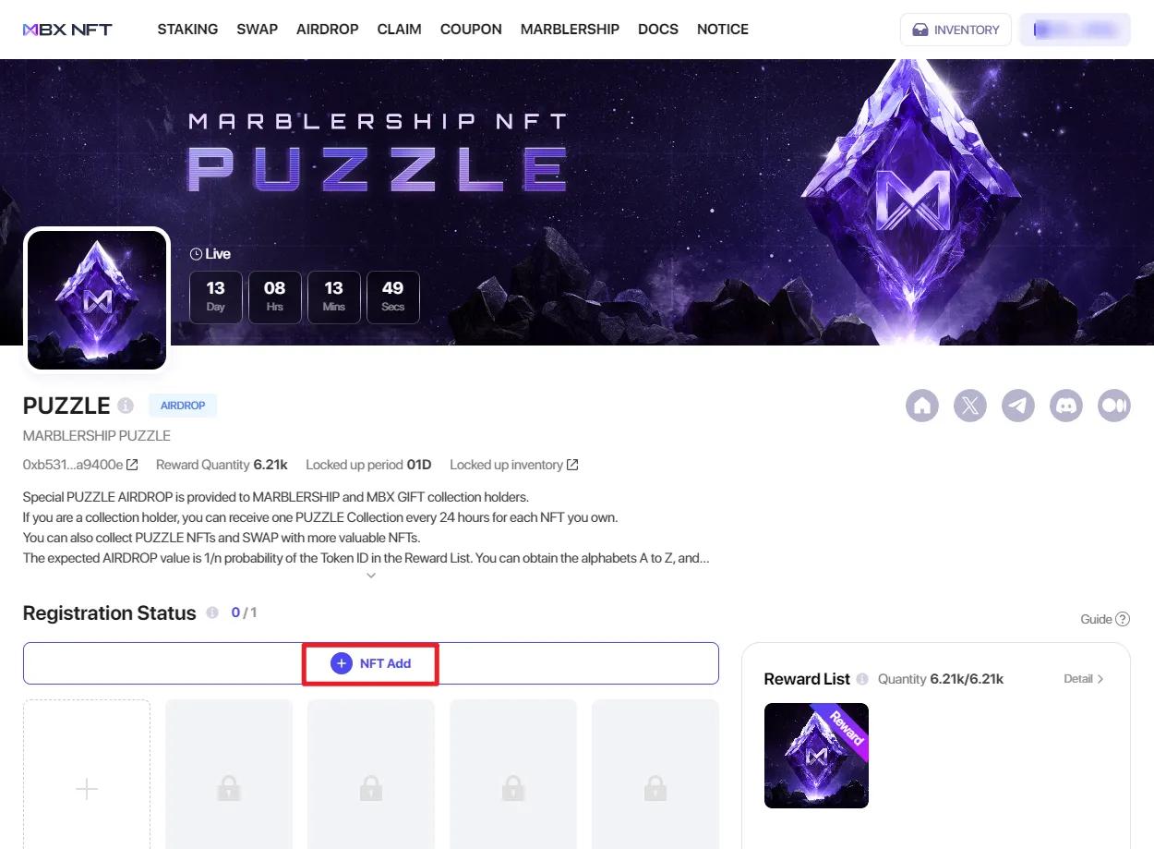This screenshot has height=849, width=1154.
Task: Click the NFT Add button
Action: pos(371,663)
